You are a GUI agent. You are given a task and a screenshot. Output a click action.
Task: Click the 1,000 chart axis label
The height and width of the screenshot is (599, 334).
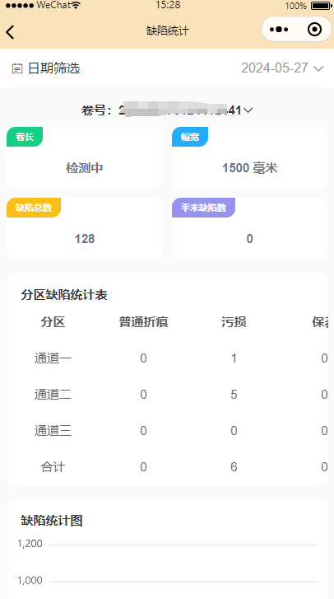coord(30,581)
